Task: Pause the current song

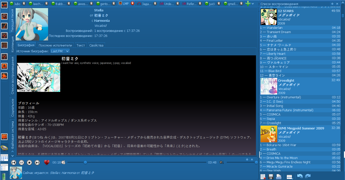Action: tap(21, 163)
